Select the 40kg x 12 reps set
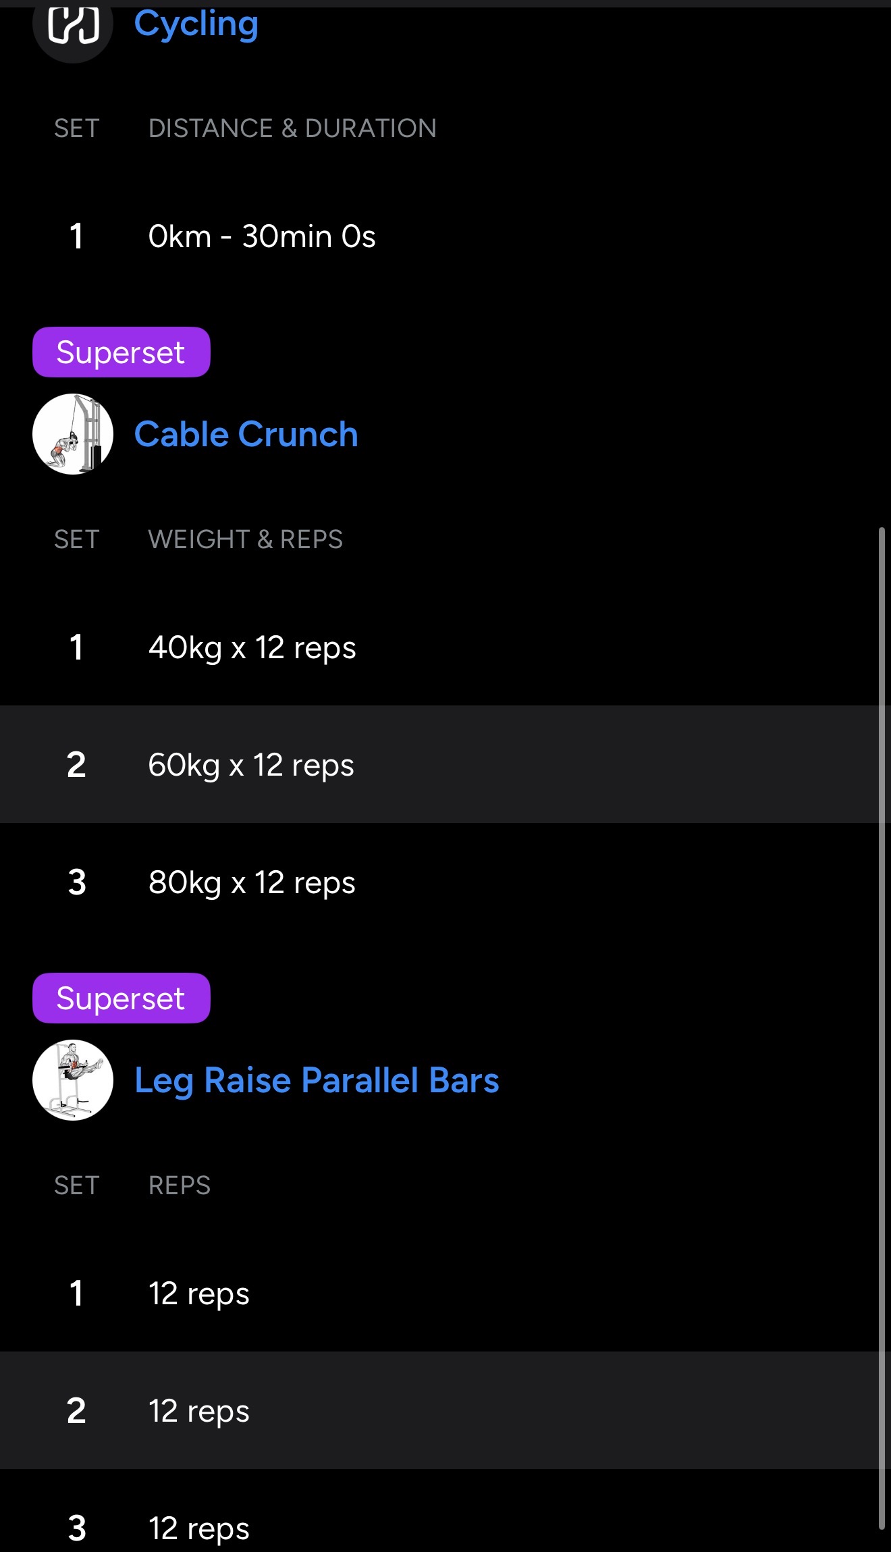 click(x=252, y=647)
